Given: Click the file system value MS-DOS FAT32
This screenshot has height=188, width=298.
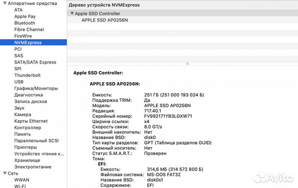Looking at the screenshot, I should (x=163, y=175).
